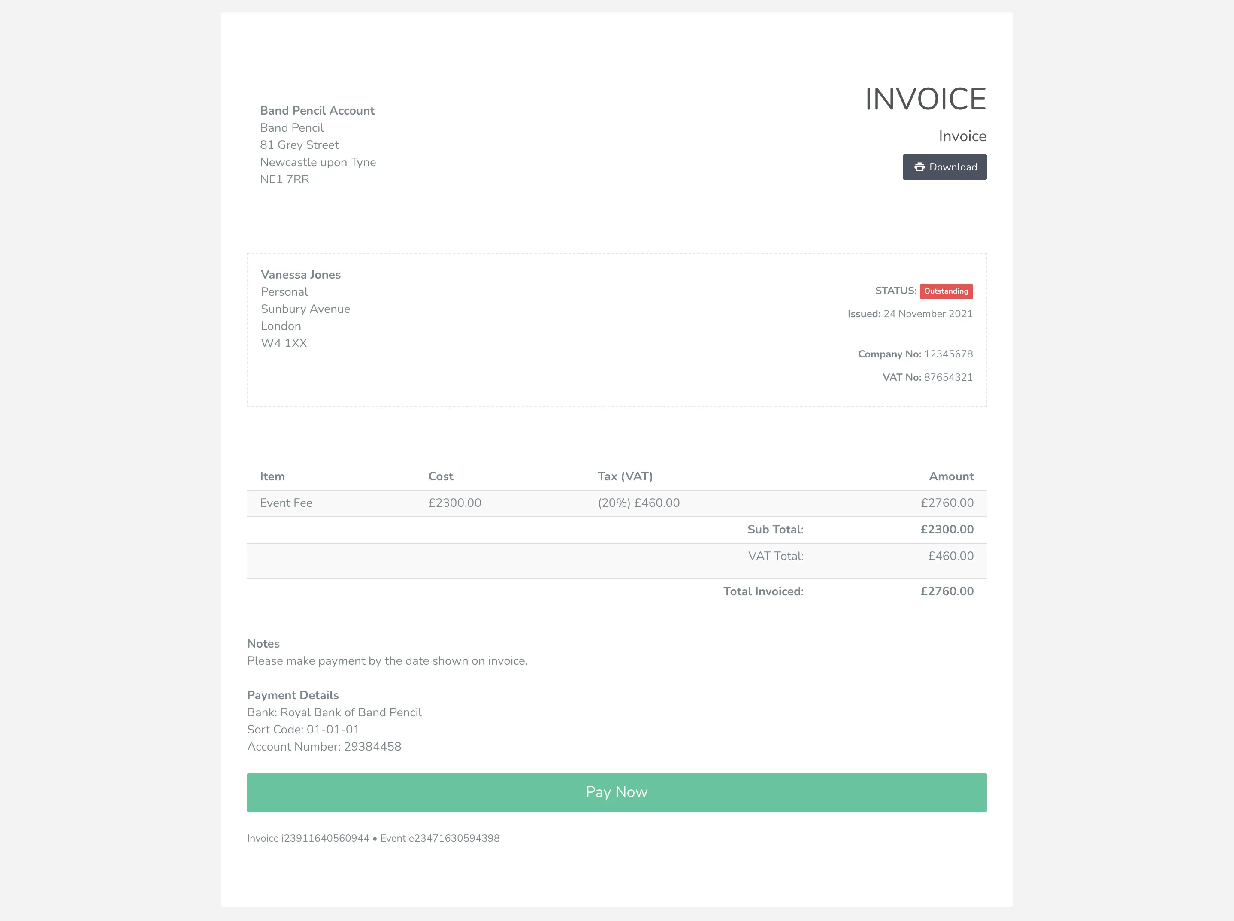1234x921 pixels.
Task: Click the Download invoice button
Action: pos(944,167)
